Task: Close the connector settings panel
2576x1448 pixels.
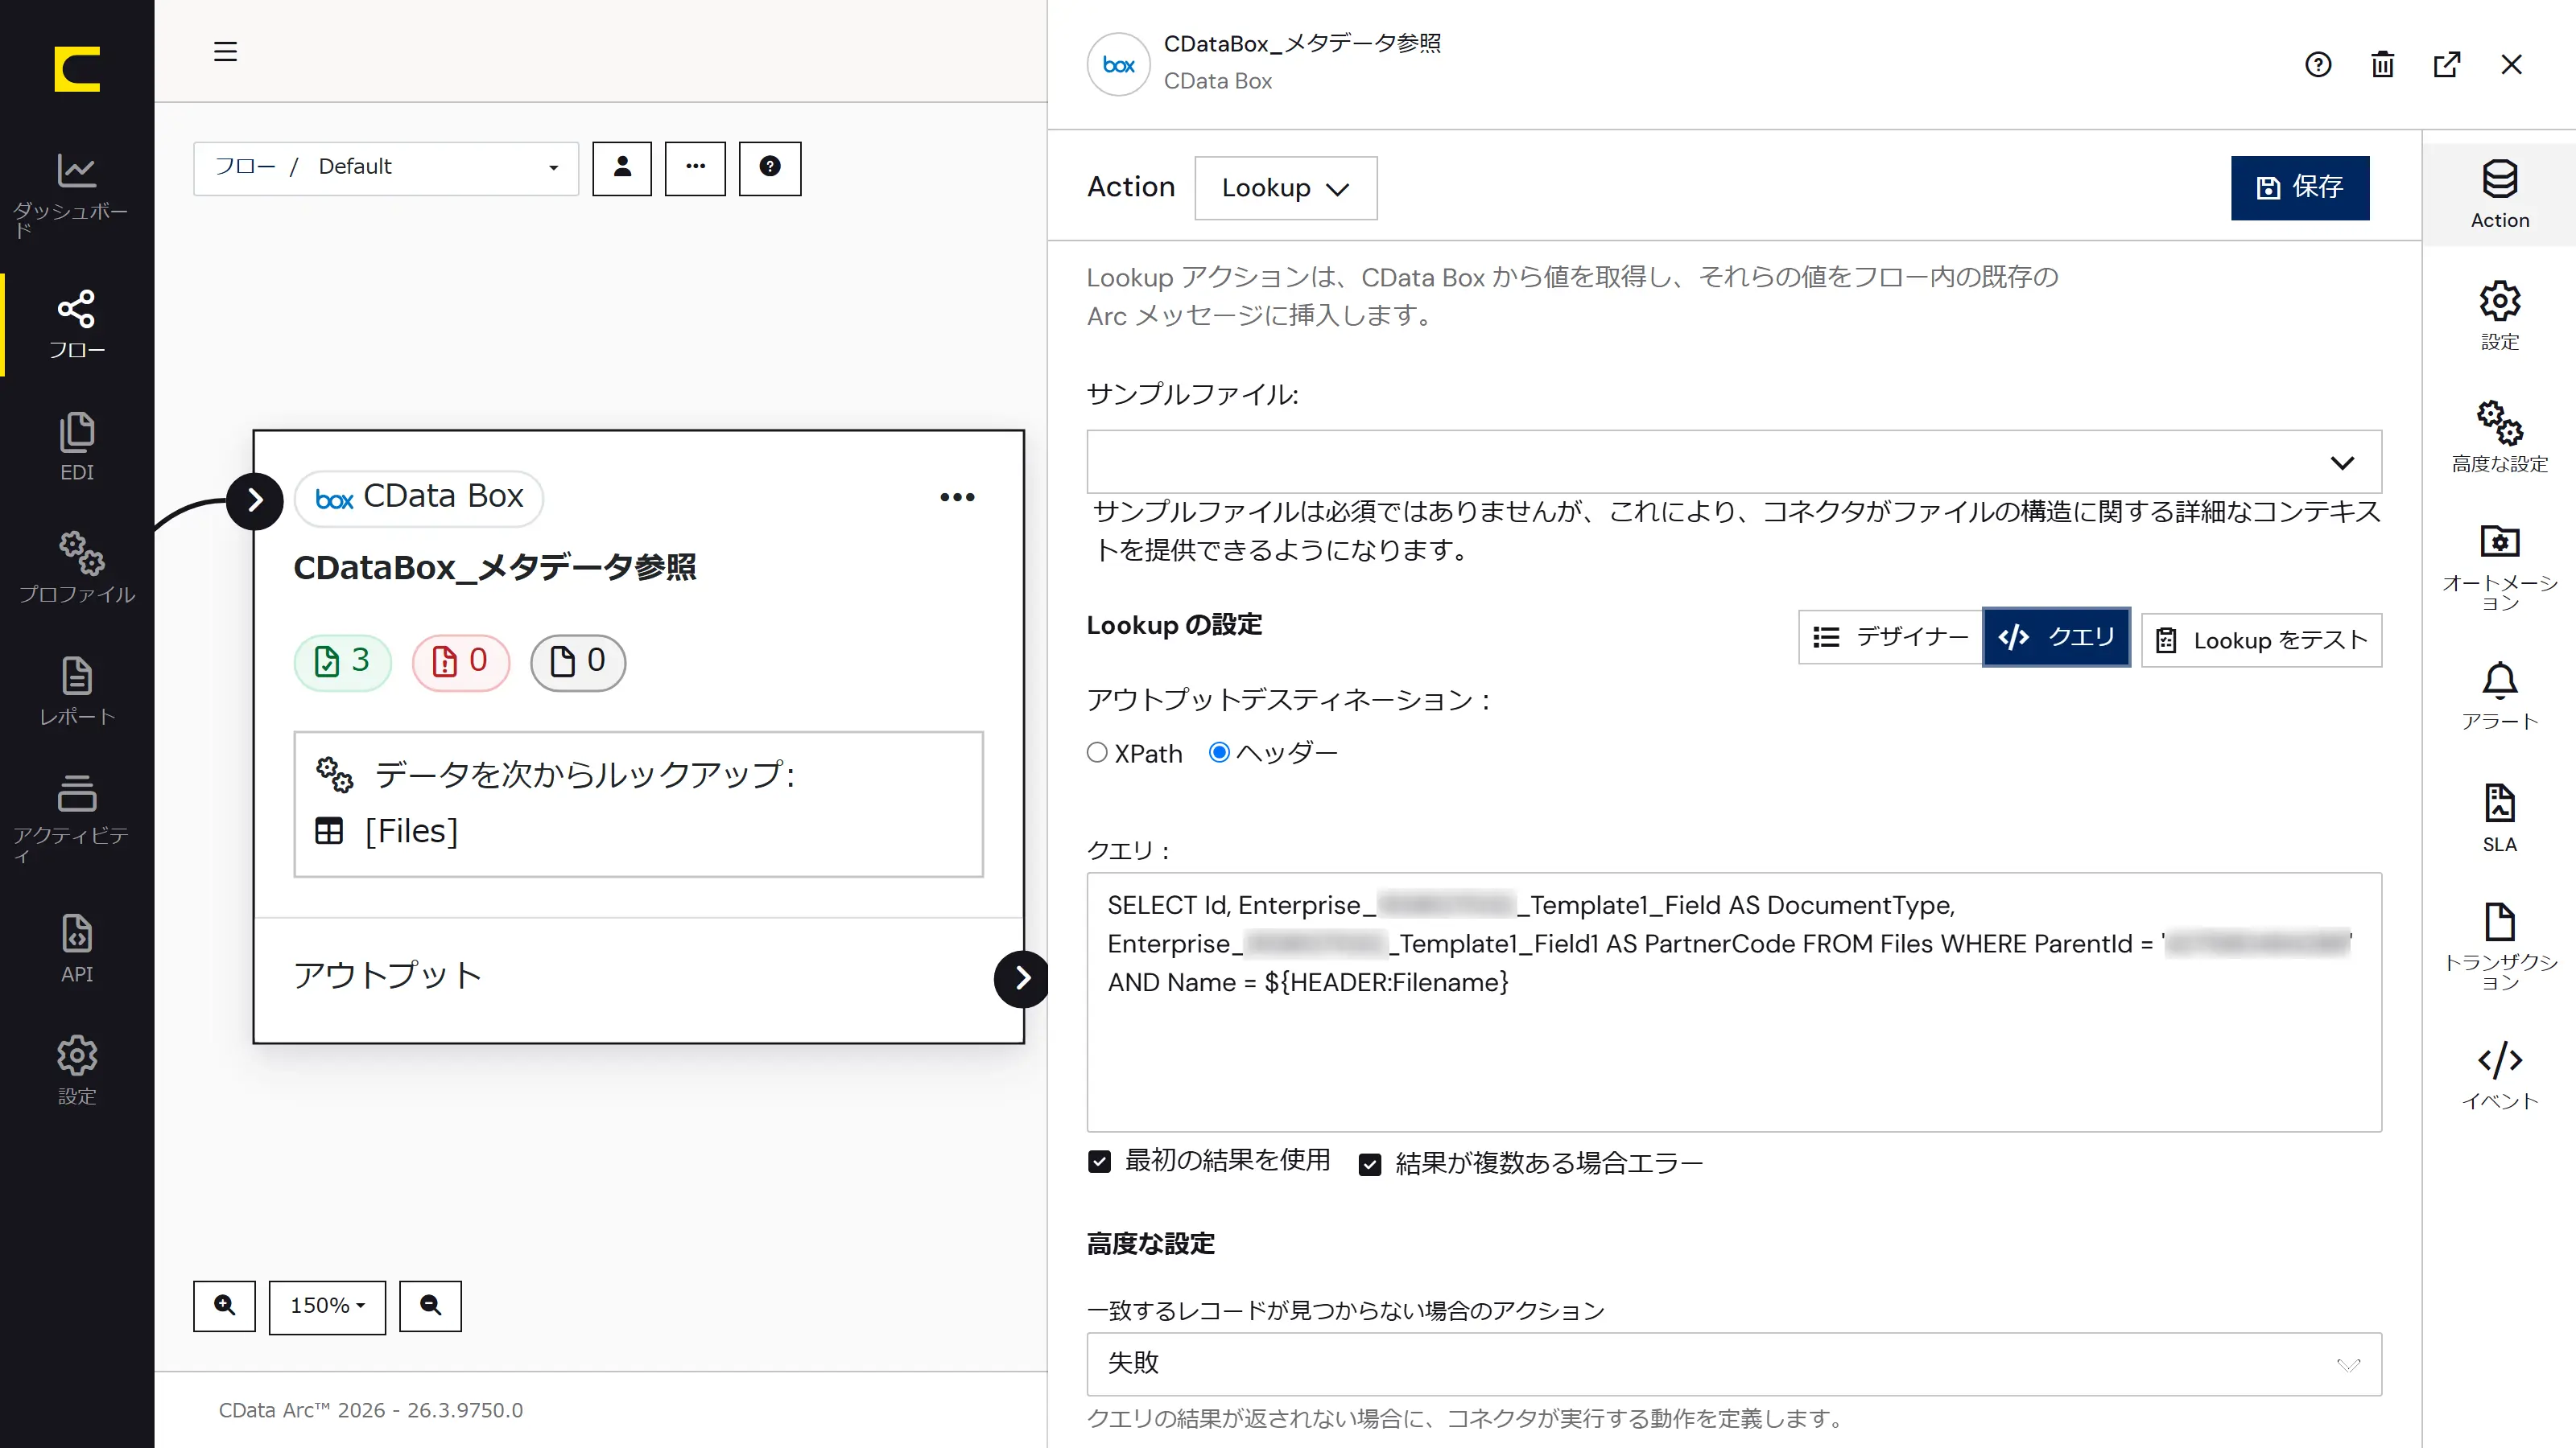Action: tap(2511, 65)
